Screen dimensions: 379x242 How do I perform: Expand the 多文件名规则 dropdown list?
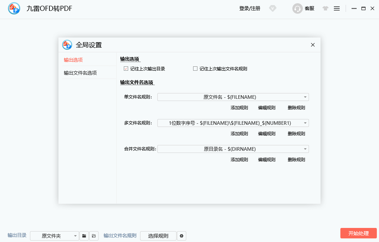[x=233, y=123]
